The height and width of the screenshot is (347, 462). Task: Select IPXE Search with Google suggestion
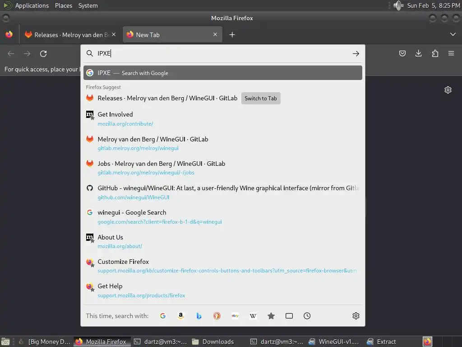point(223,73)
